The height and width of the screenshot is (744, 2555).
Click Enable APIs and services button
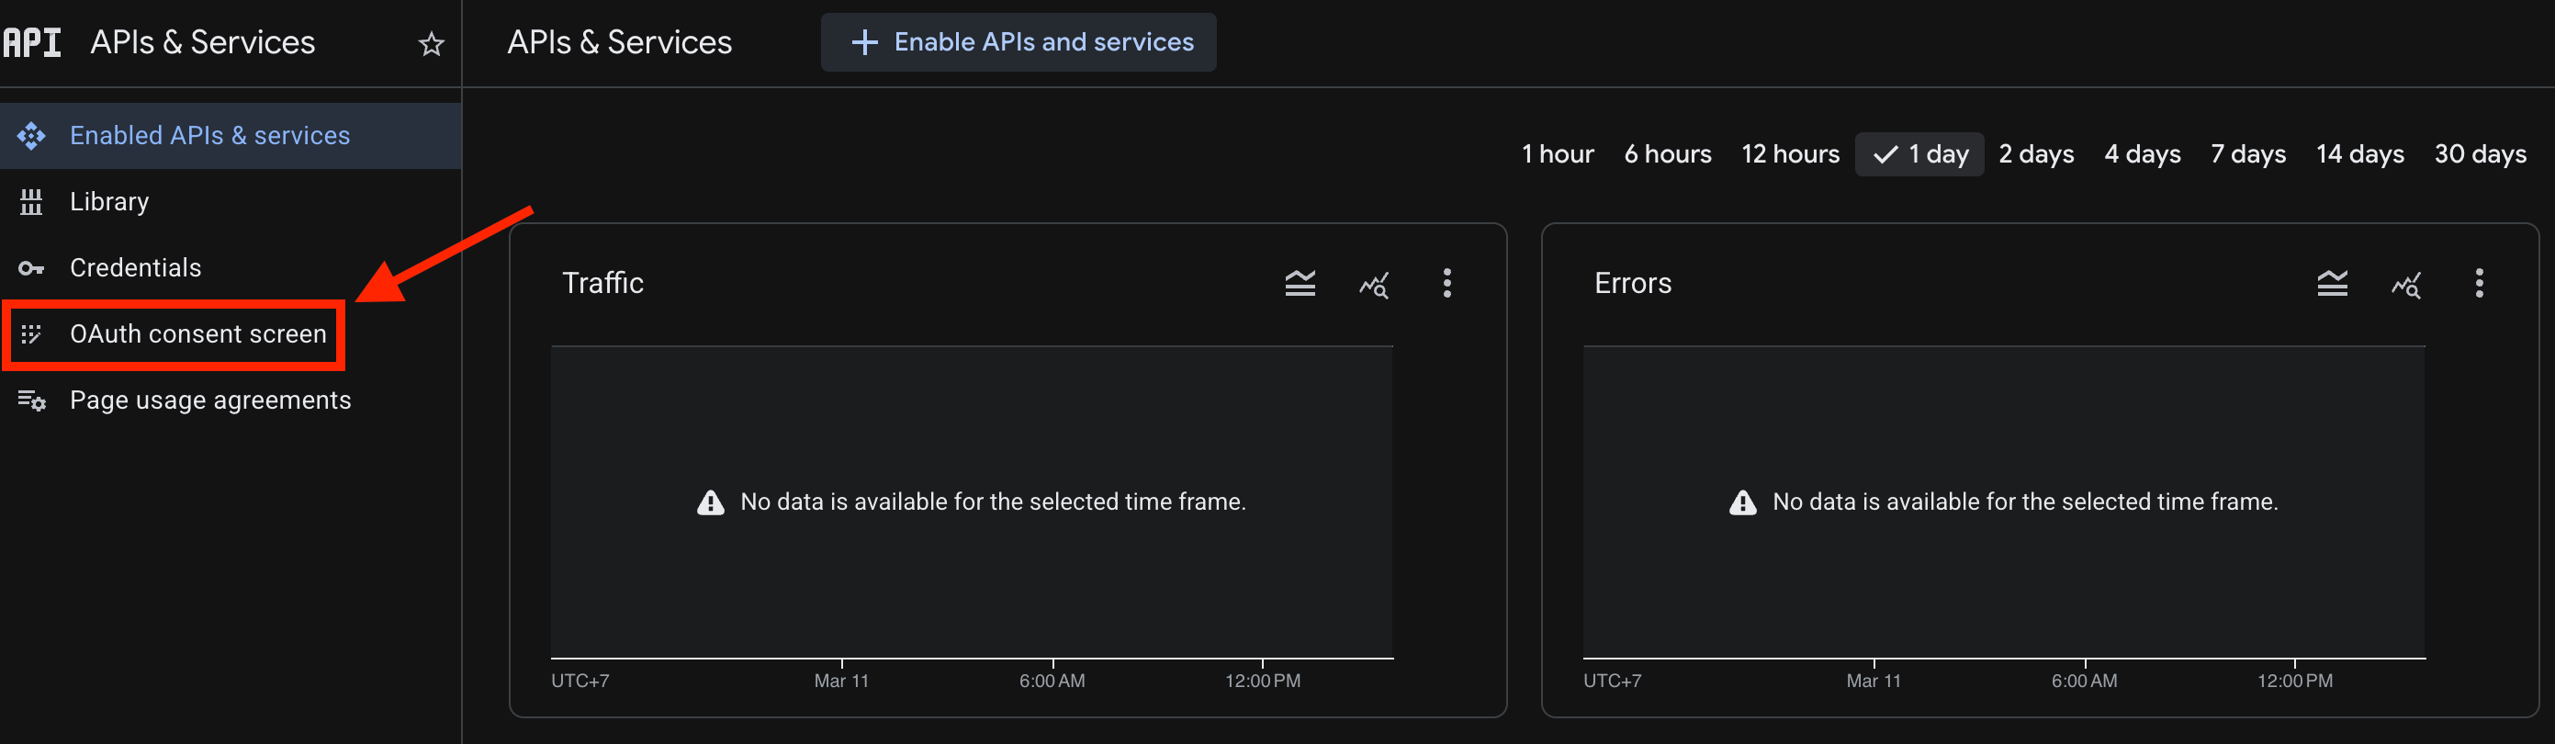pos(1019,42)
